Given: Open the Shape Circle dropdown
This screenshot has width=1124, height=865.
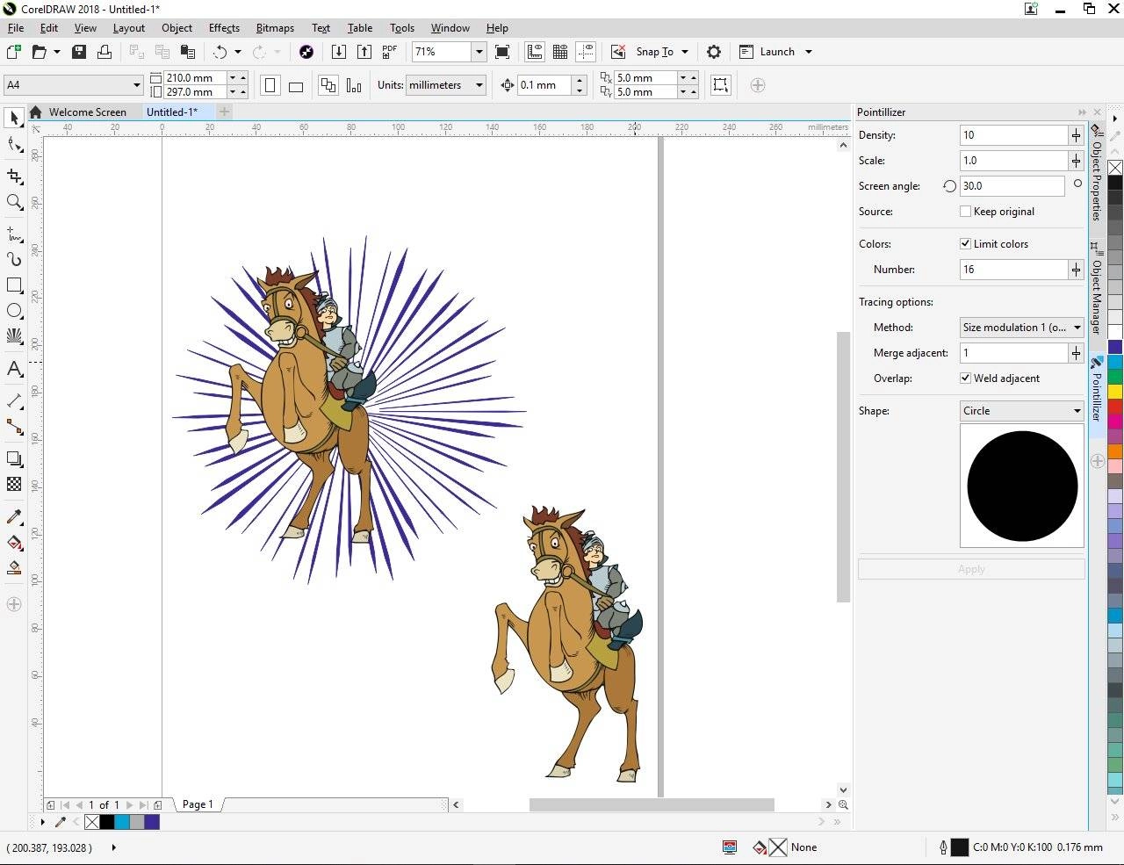Looking at the screenshot, I should pyautogui.click(x=1022, y=411).
